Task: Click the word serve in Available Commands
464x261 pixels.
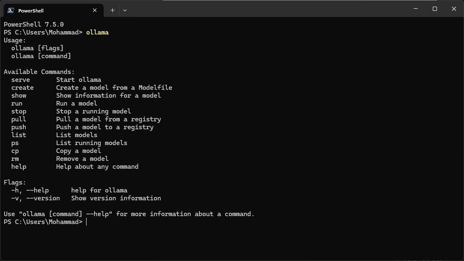Action: [x=20, y=80]
